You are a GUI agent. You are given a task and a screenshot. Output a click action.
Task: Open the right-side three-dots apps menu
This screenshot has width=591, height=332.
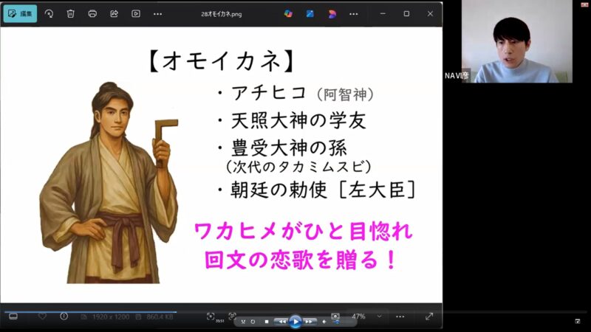tap(353, 14)
